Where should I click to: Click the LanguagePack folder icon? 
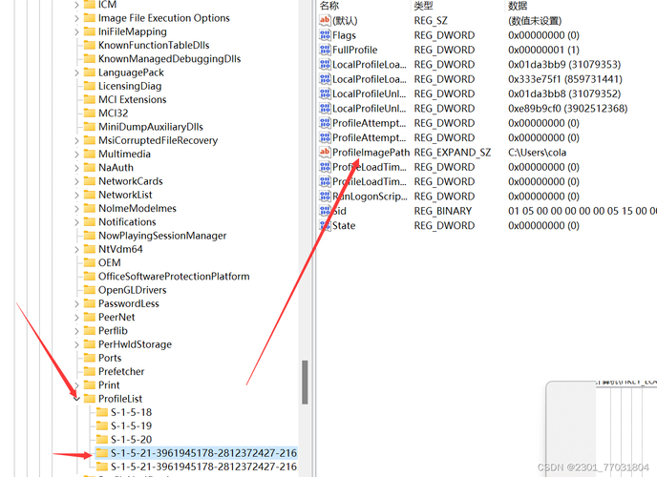pyautogui.click(x=89, y=73)
